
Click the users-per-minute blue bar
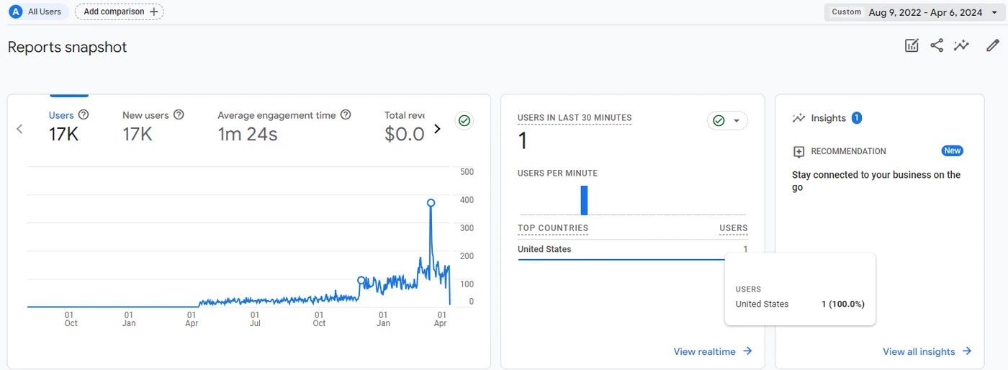point(584,200)
